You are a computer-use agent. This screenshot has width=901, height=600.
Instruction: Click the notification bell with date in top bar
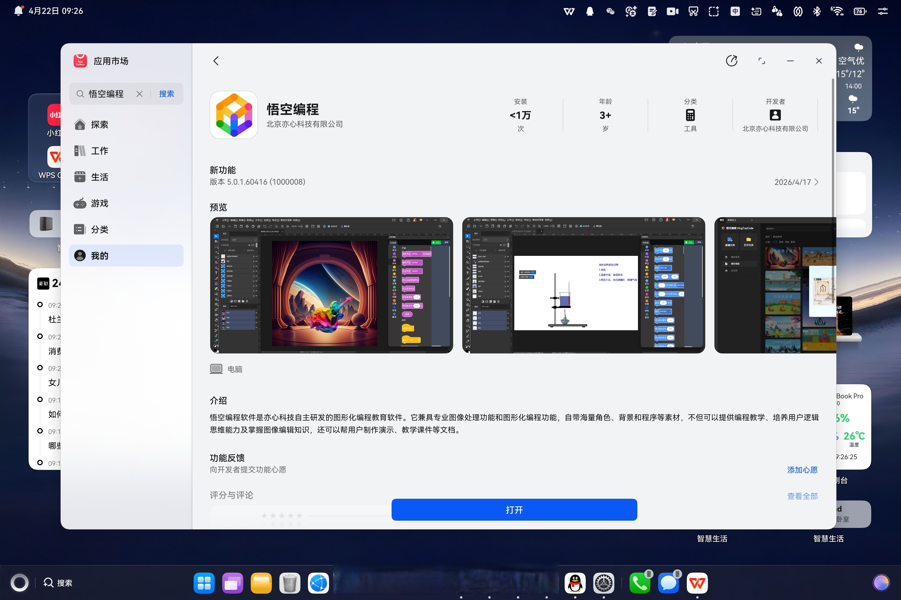coord(49,11)
